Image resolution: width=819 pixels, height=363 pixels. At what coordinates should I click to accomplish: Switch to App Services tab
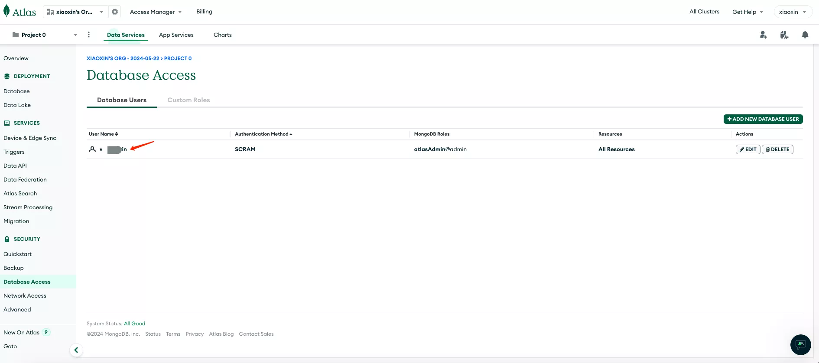(176, 35)
